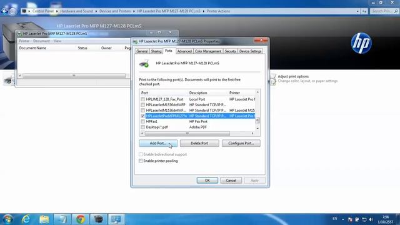The image size is (400, 225).
Task: Select the HP Fax Port description row
Action: [198, 122]
